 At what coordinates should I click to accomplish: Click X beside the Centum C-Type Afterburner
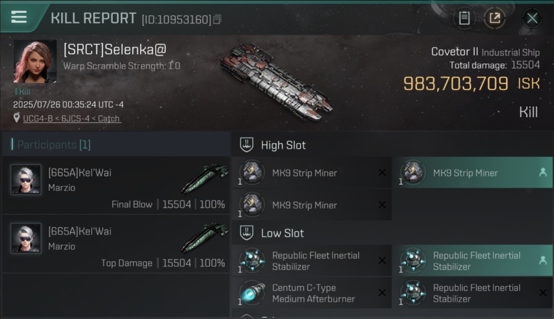click(x=382, y=293)
